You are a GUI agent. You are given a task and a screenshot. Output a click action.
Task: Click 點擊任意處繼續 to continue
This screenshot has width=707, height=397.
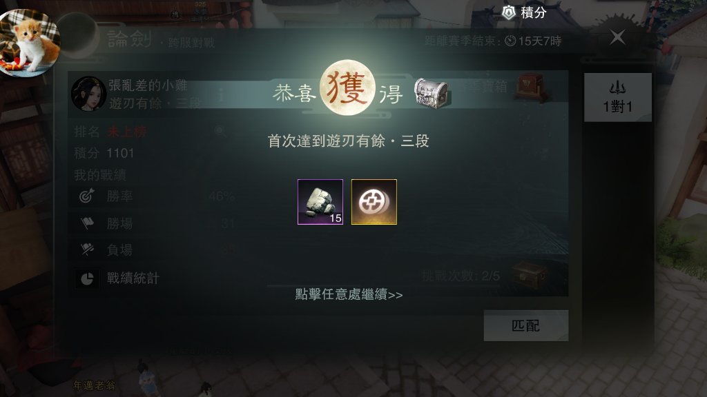click(x=349, y=294)
